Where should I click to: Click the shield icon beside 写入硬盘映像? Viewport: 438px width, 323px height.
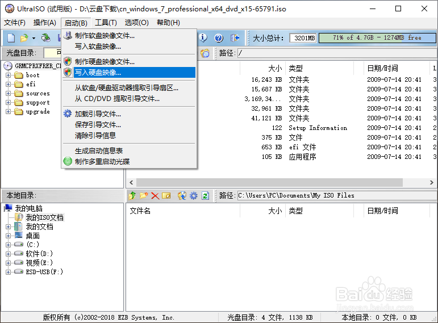[68, 72]
